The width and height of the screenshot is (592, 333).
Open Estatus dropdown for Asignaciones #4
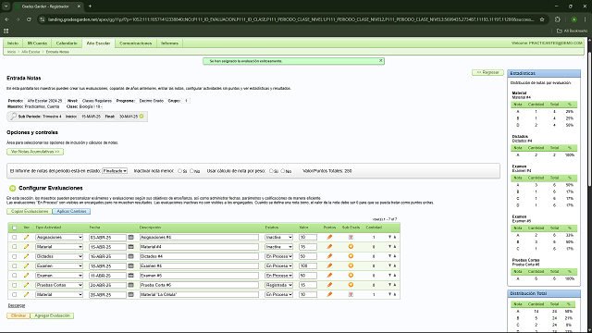click(x=278, y=237)
